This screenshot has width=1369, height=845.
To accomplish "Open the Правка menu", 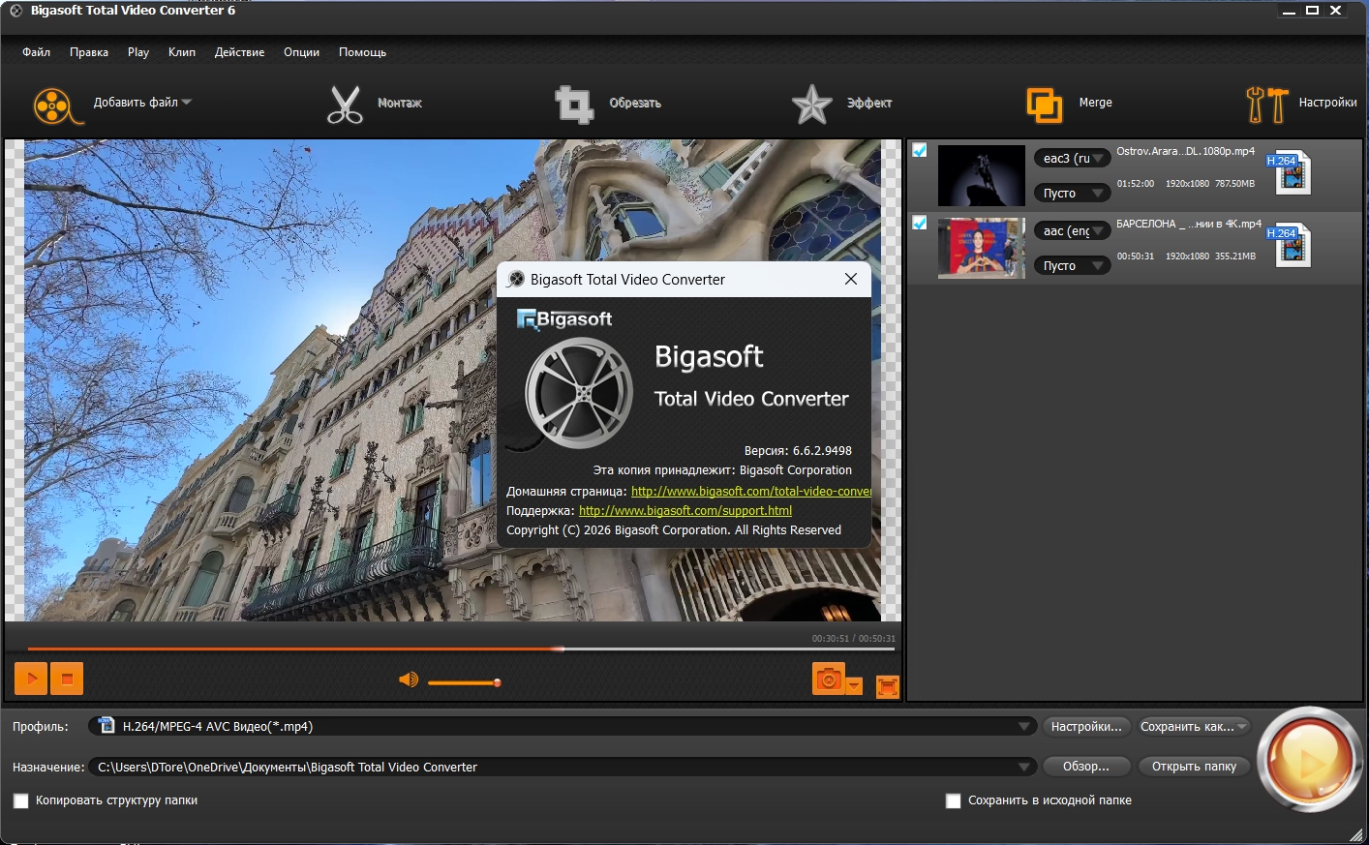I will (x=89, y=52).
